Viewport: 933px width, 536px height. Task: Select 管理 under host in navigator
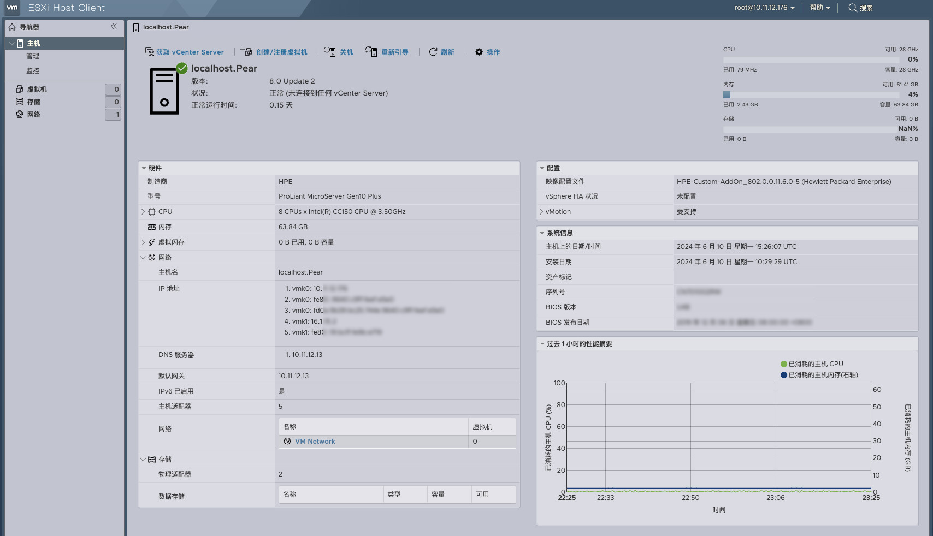33,56
